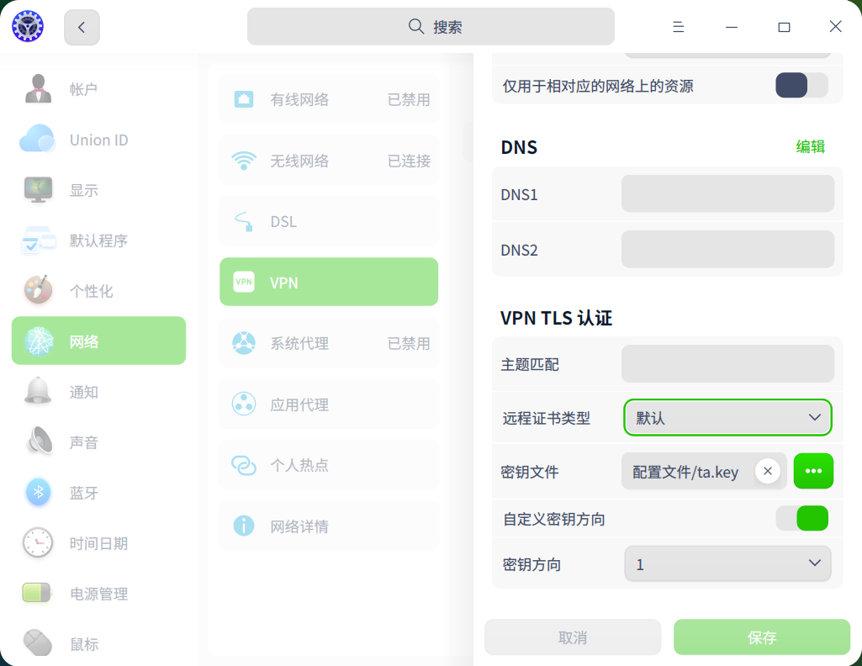Image resolution: width=862 pixels, height=666 pixels.
Task: Click the Personal Hotspot icon
Action: [244, 465]
